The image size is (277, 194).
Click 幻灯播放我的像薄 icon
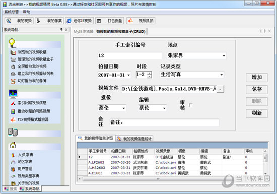tap(13, 81)
